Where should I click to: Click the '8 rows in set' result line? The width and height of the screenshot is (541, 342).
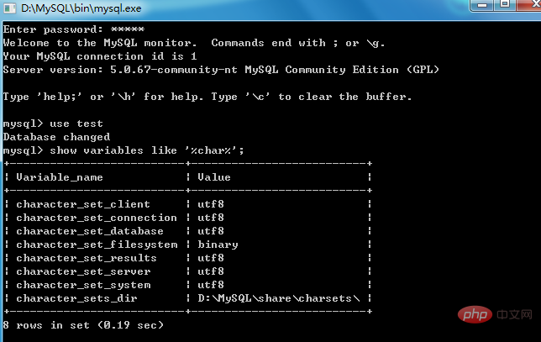coord(83,325)
